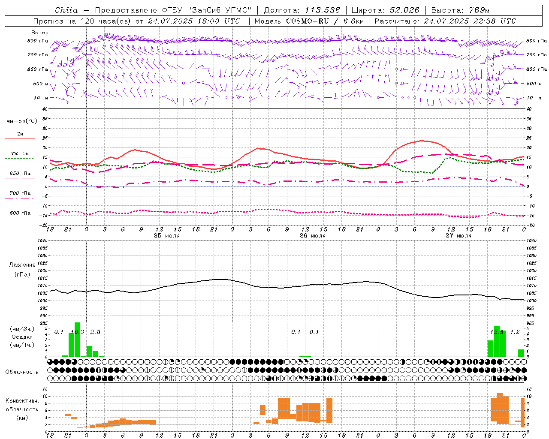549x439 pixels.
Task: Select the text "ЗапСиб УГМС" in the header
Action: [x=219, y=10]
